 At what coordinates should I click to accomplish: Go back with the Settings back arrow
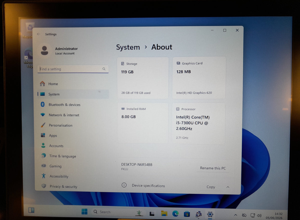pyautogui.click(x=38, y=34)
